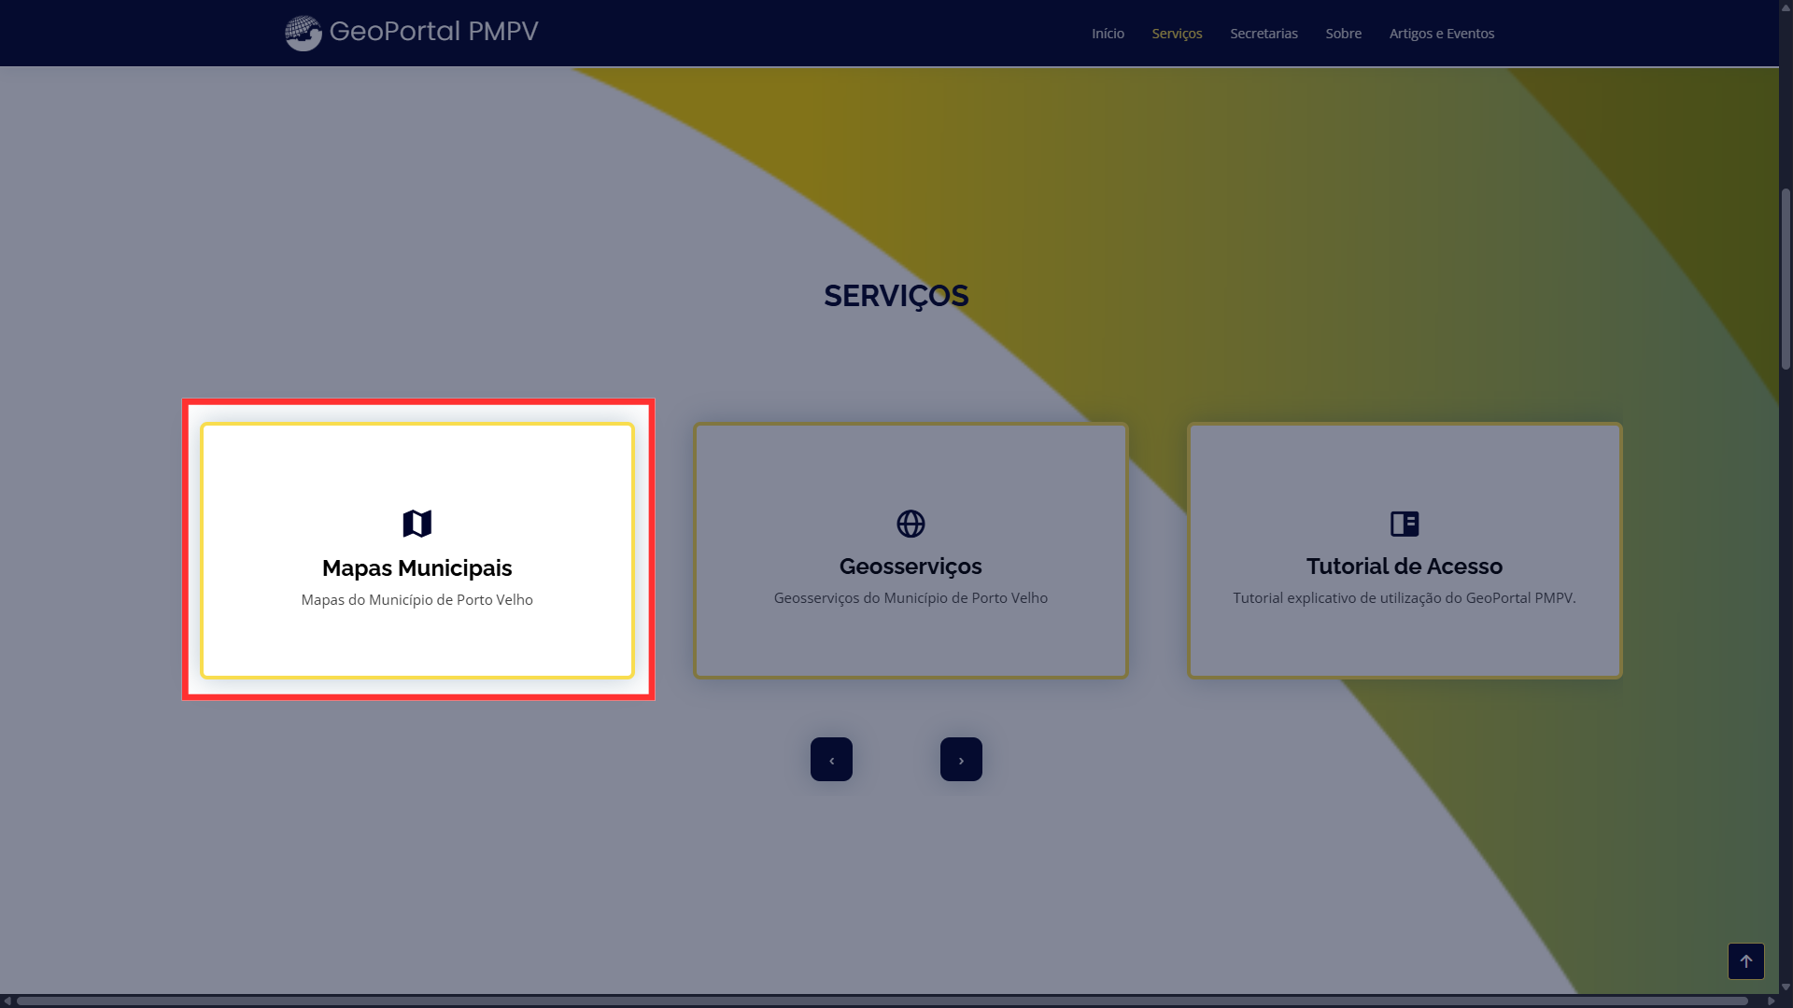Image resolution: width=1793 pixels, height=1008 pixels.
Task: Open the Sobre menu item
Action: (1343, 34)
